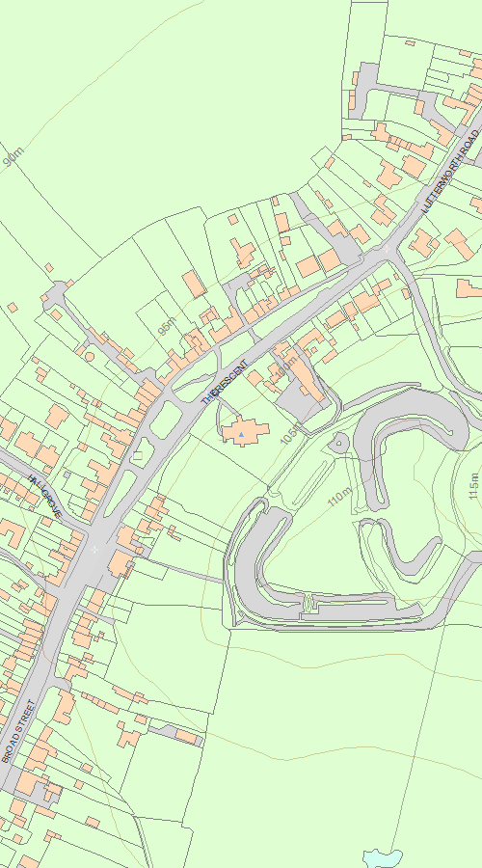Click the blue triangle symbol on the building

pos(241,435)
